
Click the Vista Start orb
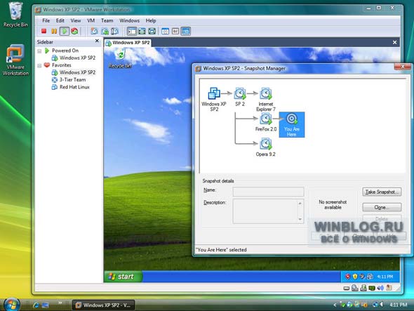pos(11,305)
